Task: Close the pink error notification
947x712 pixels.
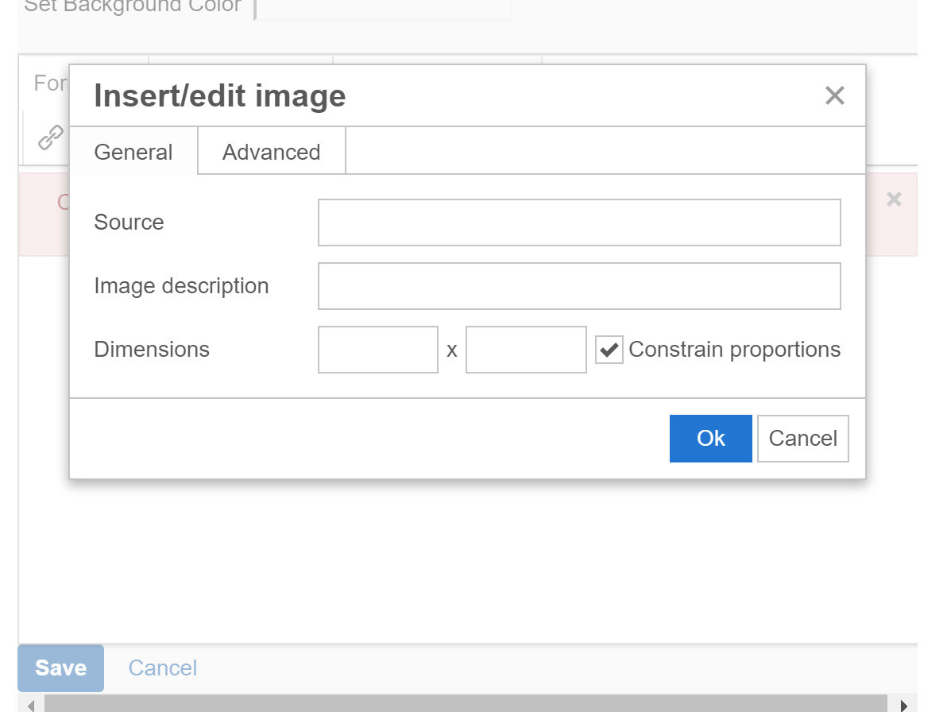Action: (x=895, y=199)
